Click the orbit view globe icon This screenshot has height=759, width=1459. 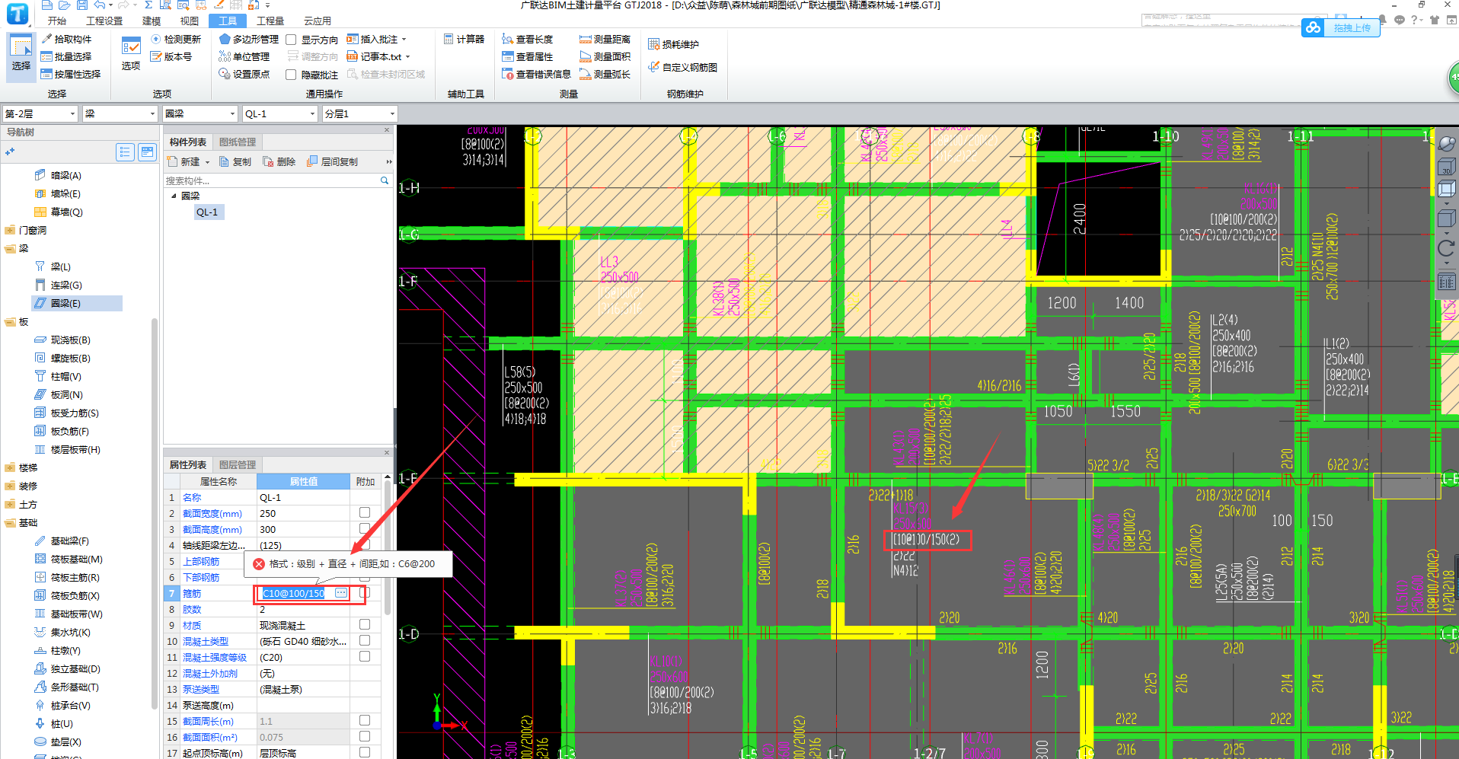click(x=1446, y=143)
